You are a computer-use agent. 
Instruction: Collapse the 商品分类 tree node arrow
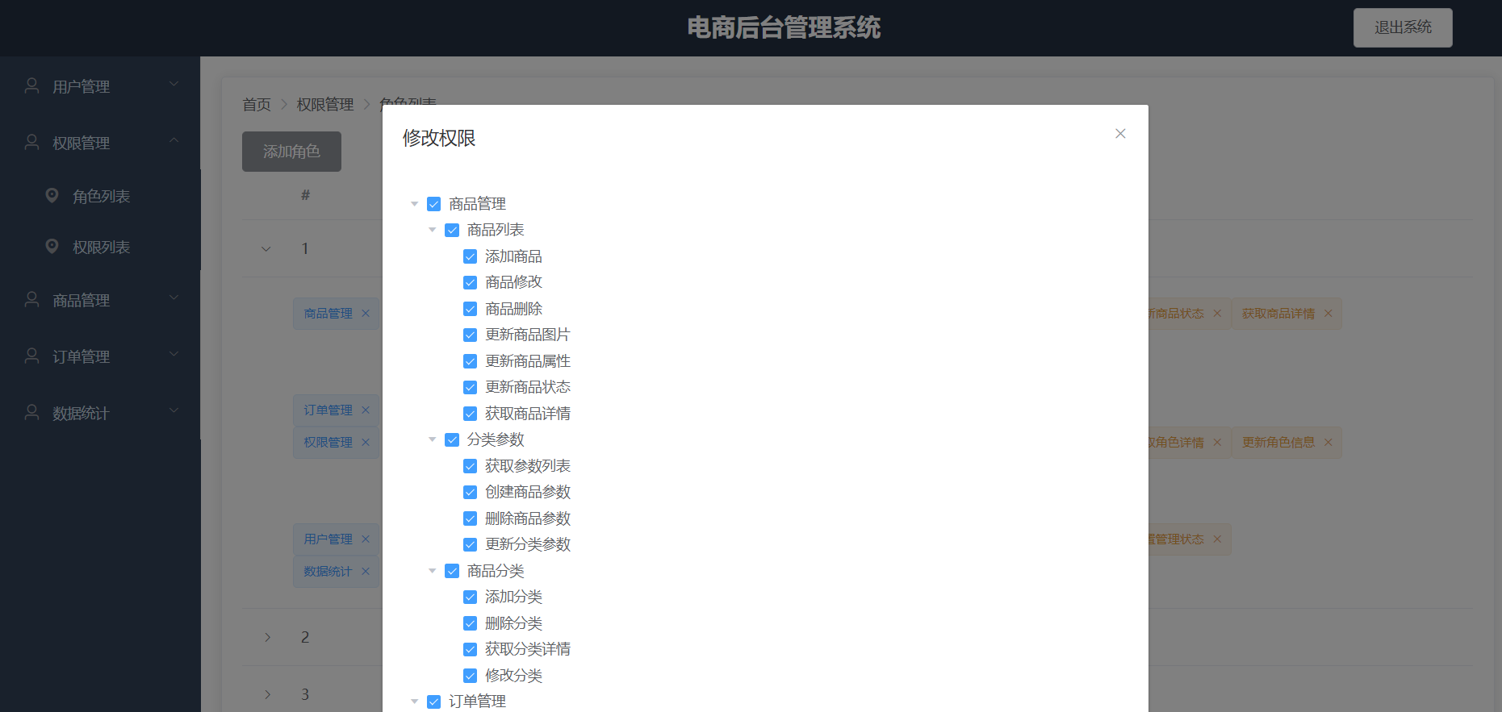433,571
